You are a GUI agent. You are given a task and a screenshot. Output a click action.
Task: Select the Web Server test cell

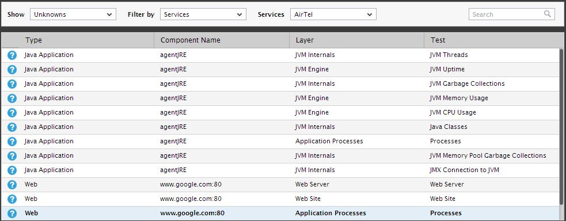[447, 185]
